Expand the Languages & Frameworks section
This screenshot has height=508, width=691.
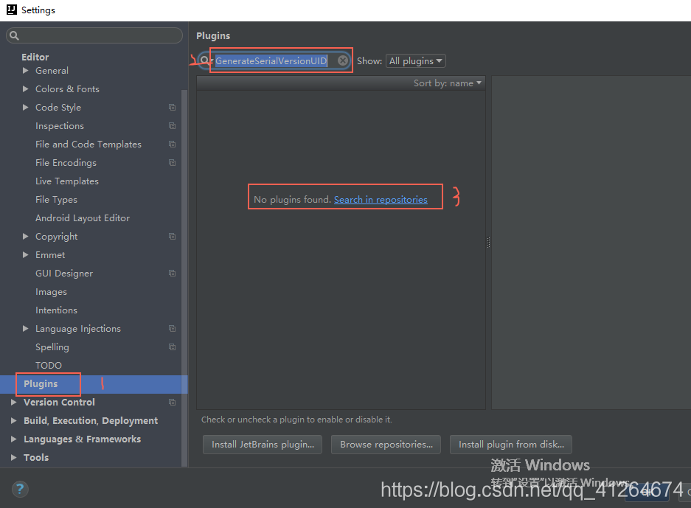pyautogui.click(x=13, y=439)
